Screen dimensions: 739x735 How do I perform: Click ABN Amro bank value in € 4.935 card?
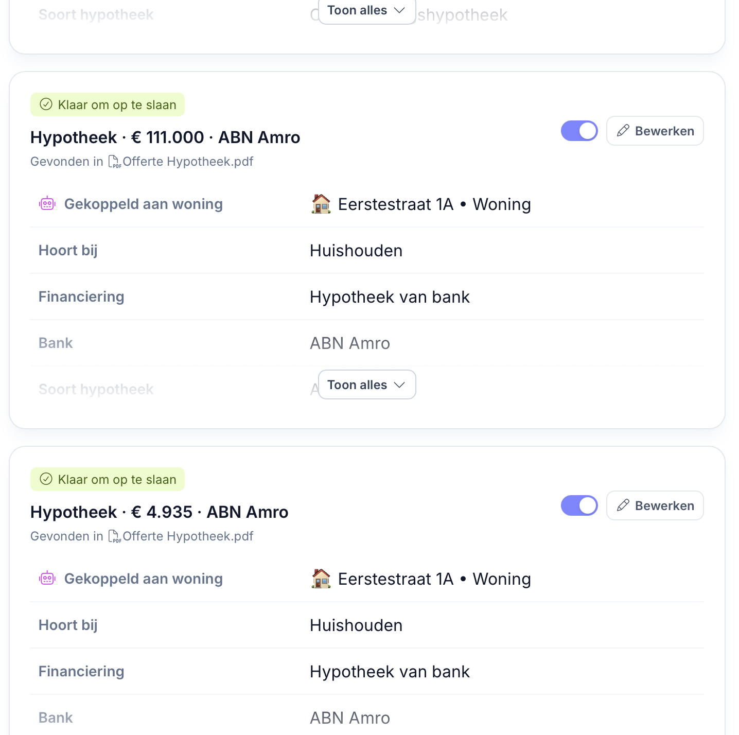click(x=350, y=718)
